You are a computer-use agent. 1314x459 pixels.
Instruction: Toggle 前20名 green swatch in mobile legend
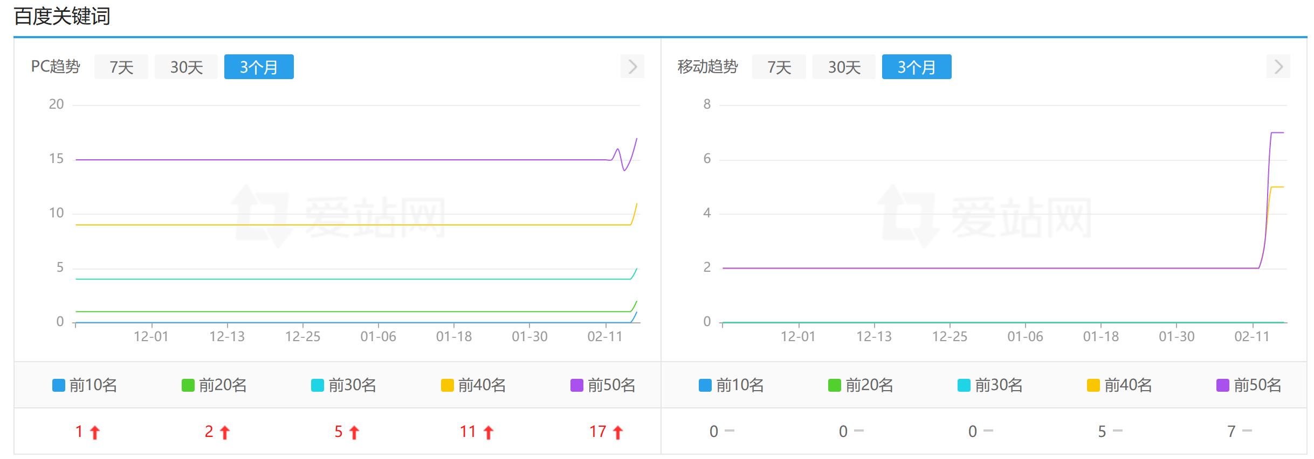[835, 385]
